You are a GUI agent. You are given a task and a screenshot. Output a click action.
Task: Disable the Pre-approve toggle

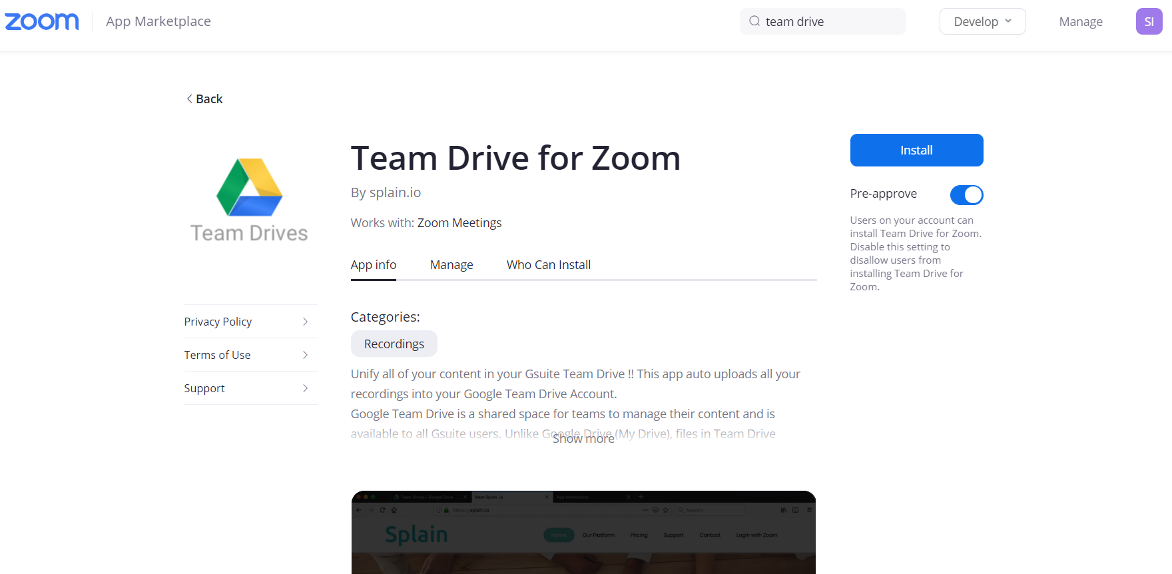point(966,194)
